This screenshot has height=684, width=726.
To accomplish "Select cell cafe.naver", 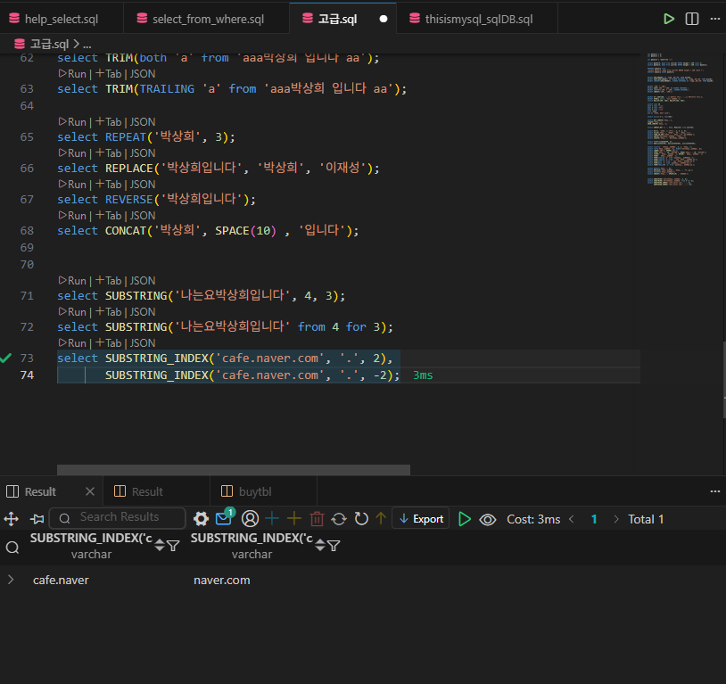I will pos(60,580).
